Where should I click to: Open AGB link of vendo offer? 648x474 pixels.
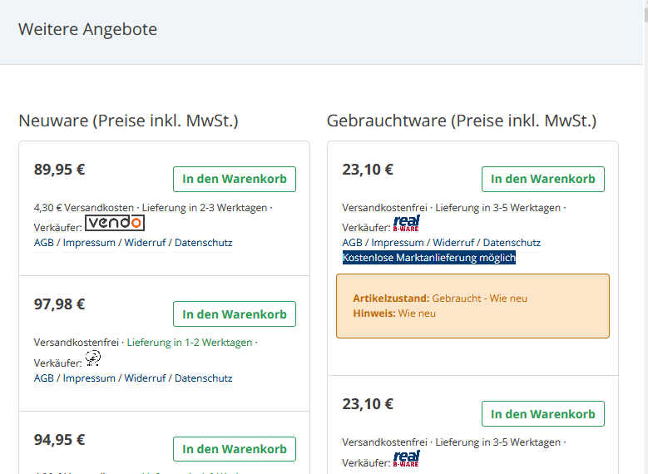(x=43, y=243)
